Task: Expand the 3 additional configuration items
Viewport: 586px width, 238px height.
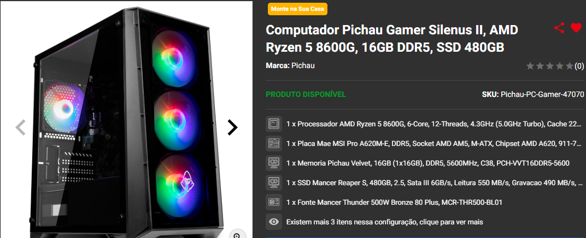Action: 385,222
